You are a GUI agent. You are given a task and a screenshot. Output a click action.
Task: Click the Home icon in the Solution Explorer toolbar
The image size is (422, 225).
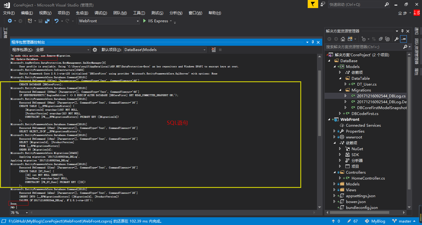point(343,39)
